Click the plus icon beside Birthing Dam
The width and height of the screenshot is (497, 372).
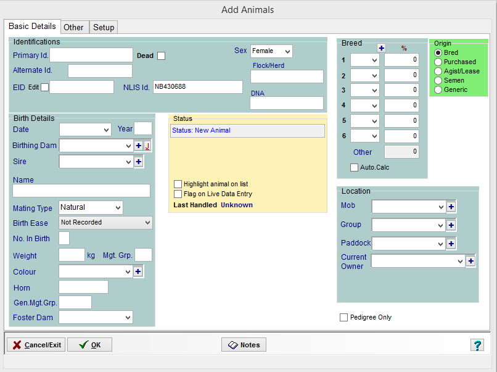click(139, 146)
